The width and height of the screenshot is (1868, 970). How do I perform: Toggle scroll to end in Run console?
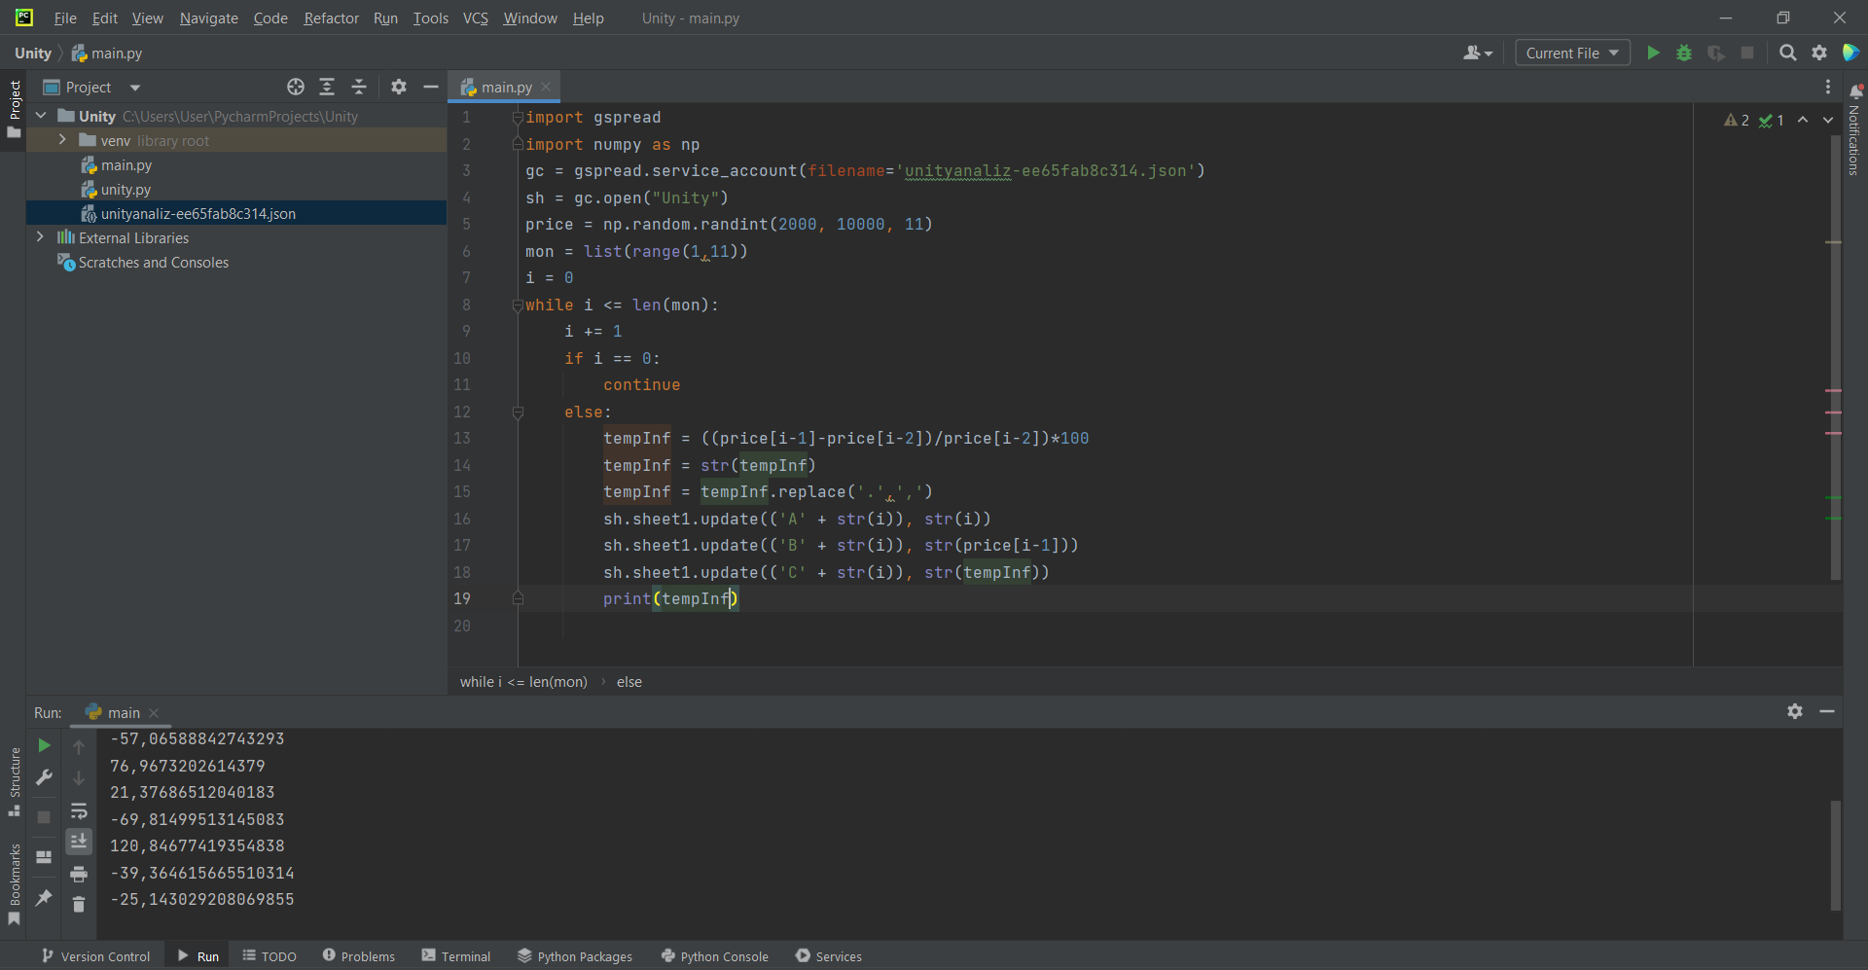click(x=79, y=841)
